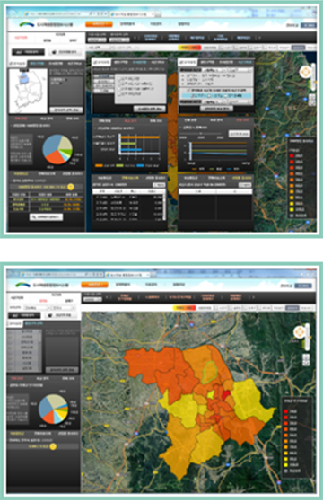This screenshot has height=502, width=323.
Task: Click the printer-icon button in lower screenshot's left panel
Action: pos(61,315)
